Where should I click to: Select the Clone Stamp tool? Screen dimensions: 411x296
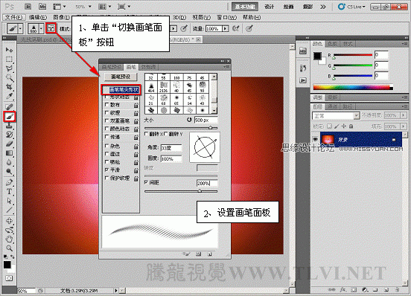pyautogui.click(x=9, y=126)
